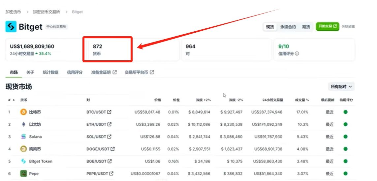Click the green 开始交易 button

click(328, 26)
